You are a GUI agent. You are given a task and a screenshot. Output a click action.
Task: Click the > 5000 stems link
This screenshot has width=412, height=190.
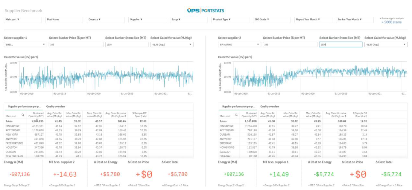click(x=391, y=22)
